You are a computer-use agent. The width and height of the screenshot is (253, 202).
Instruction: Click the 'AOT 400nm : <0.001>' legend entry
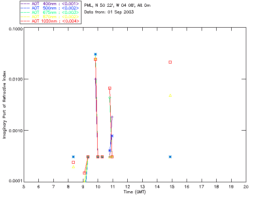pyautogui.click(x=50, y=4)
